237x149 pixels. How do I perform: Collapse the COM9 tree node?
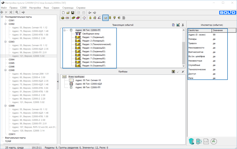tap(6, 106)
